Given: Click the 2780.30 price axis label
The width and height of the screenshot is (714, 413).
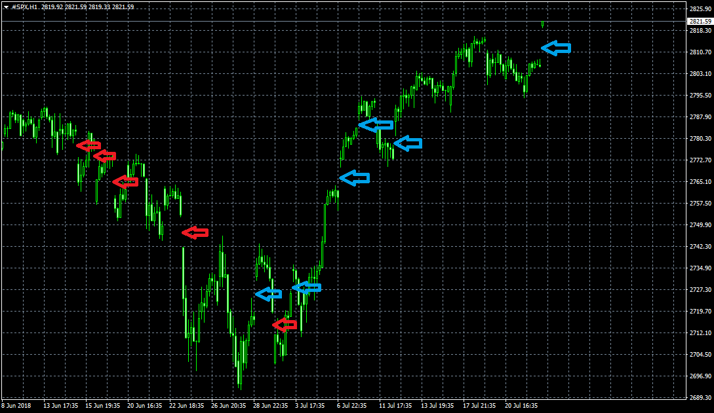Looking at the screenshot, I should (x=700, y=139).
